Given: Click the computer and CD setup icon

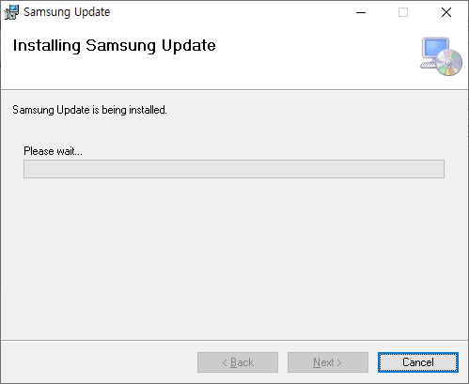Looking at the screenshot, I should 441,56.
